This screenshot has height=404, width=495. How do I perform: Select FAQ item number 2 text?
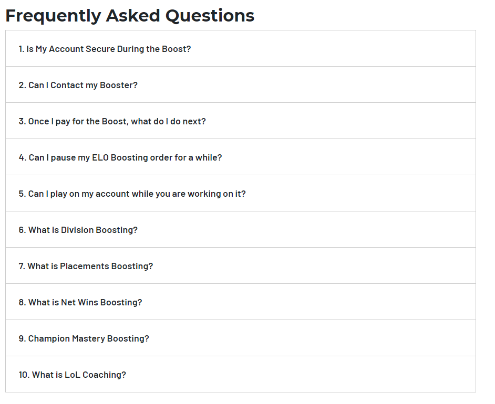pyautogui.click(x=78, y=86)
